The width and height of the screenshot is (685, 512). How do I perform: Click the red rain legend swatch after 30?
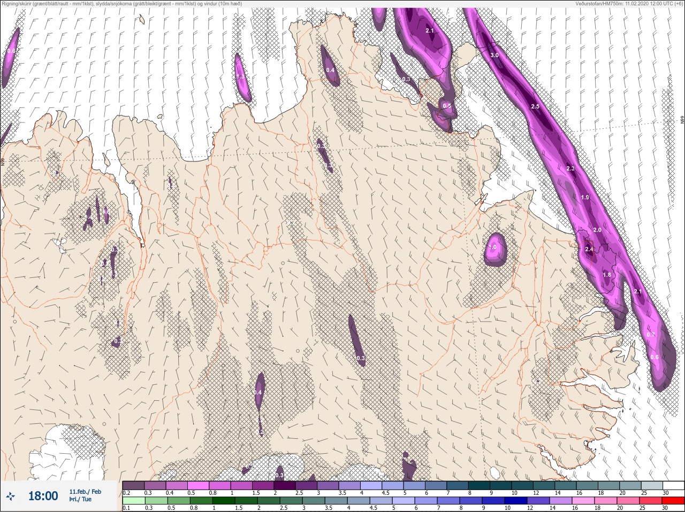click(x=674, y=501)
